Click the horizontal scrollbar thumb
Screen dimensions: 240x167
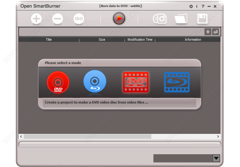point(87,136)
